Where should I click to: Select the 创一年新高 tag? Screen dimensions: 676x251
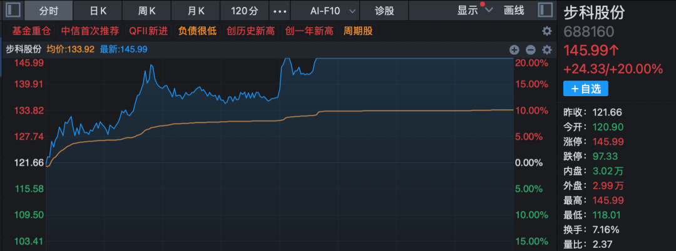click(x=310, y=31)
